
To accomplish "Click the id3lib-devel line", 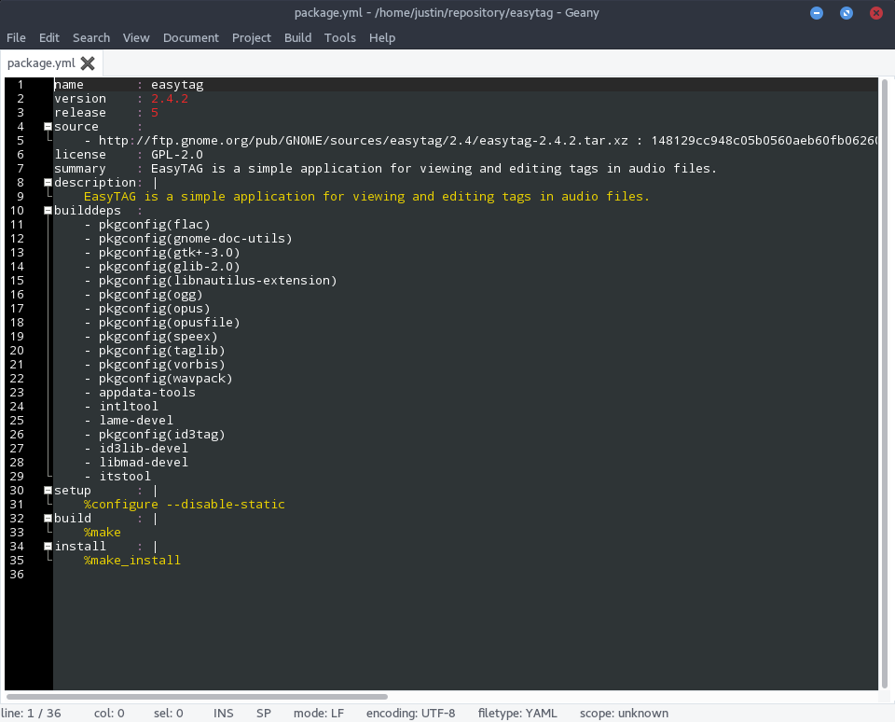I will [144, 449].
